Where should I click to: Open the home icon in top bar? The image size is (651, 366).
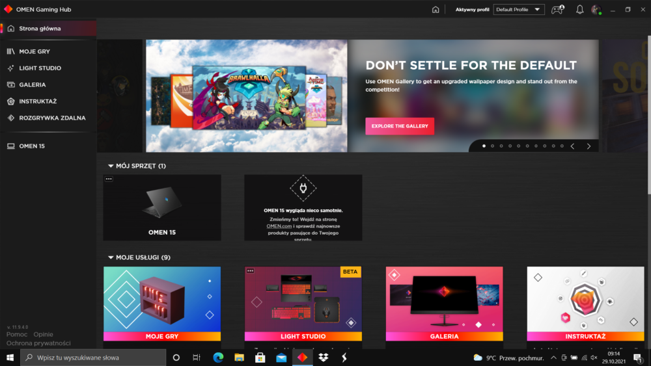(x=435, y=10)
